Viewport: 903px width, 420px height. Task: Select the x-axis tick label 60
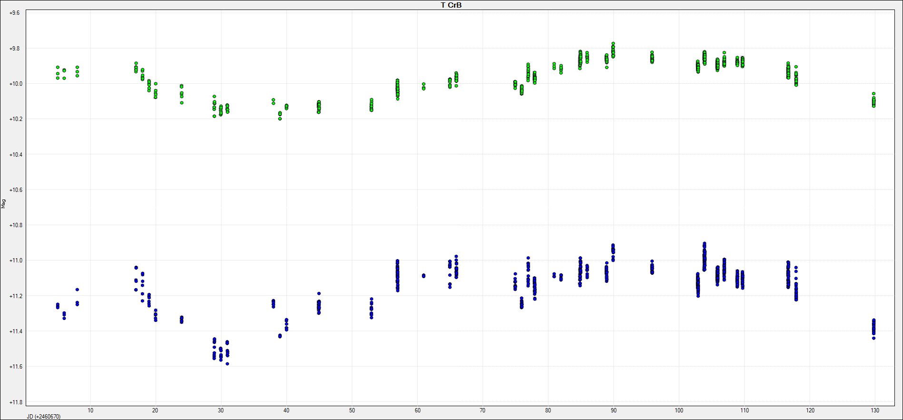pyautogui.click(x=418, y=410)
